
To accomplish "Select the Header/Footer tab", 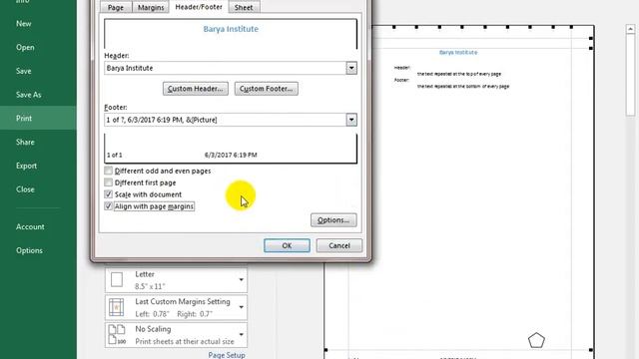I will [199, 7].
